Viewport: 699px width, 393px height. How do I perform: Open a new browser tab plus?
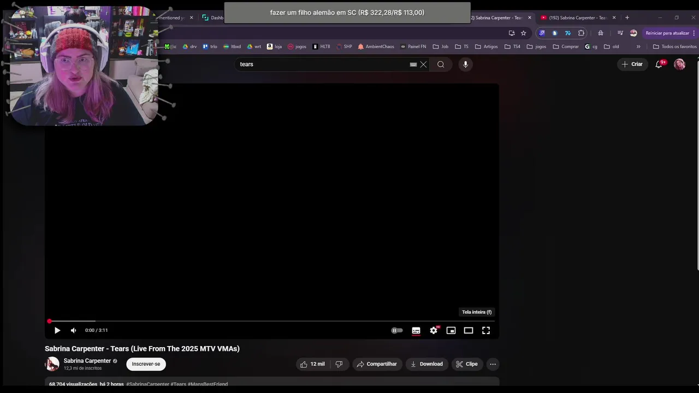pos(627,17)
